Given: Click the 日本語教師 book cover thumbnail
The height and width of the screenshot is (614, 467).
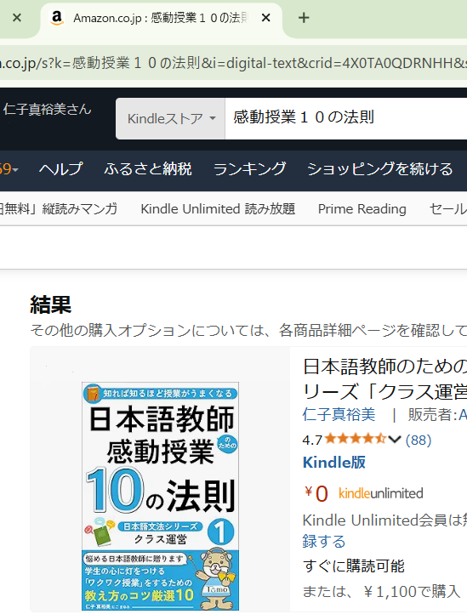Looking at the screenshot, I should coord(160,496).
